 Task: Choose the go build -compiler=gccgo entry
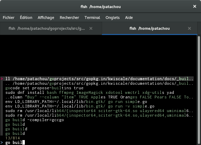35,120
